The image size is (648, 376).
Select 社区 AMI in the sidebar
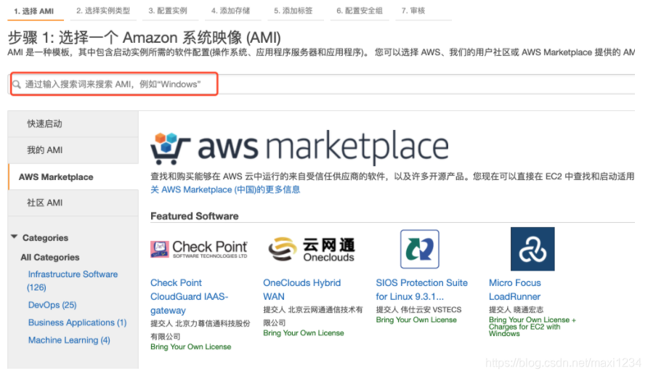click(73, 203)
